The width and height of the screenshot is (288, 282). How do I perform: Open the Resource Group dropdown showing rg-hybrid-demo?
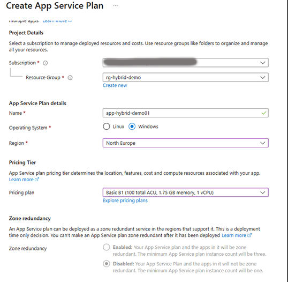tap(186, 77)
